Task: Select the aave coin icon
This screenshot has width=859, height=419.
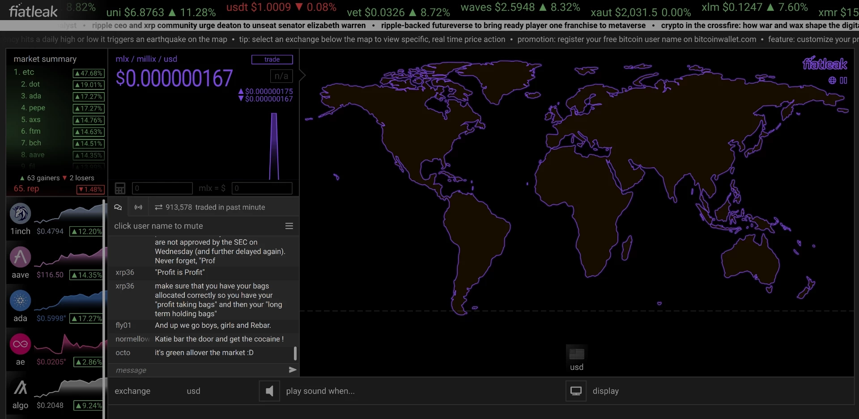Action: 20,257
